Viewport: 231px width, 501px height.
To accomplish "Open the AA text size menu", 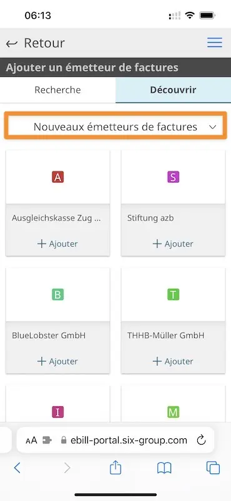I will (32, 440).
